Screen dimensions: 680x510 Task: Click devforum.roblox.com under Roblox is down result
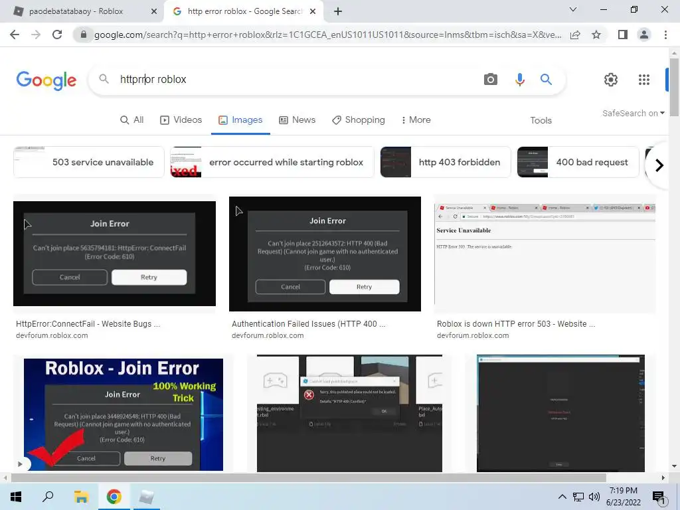coord(473,335)
